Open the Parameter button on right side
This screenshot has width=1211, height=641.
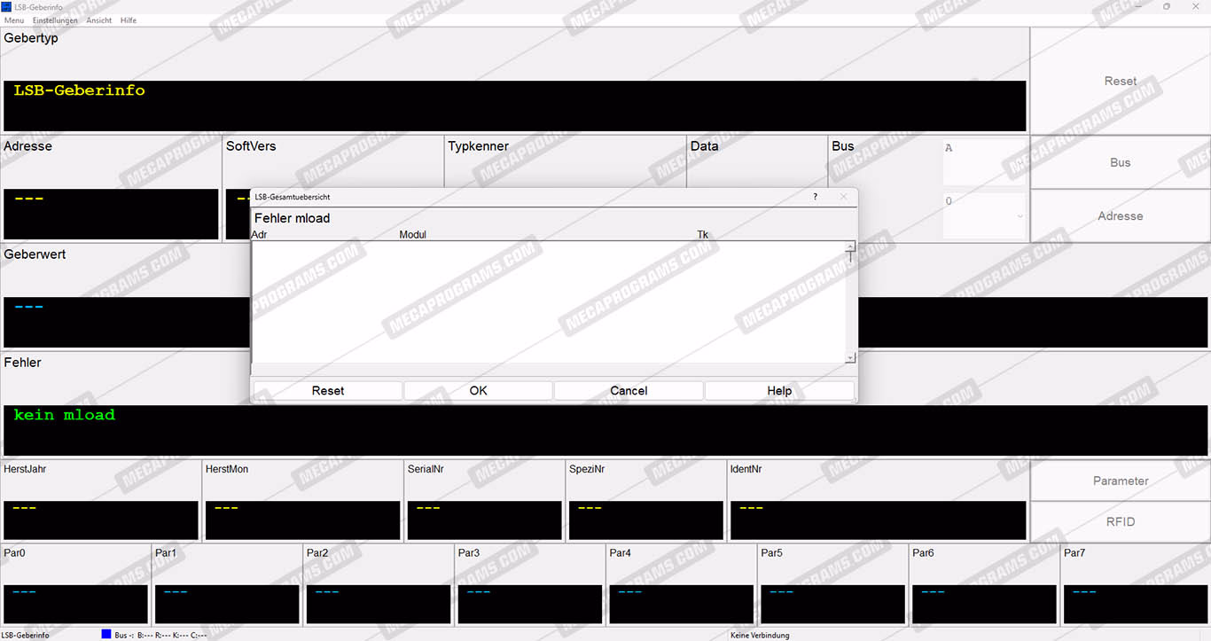(x=1121, y=481)
